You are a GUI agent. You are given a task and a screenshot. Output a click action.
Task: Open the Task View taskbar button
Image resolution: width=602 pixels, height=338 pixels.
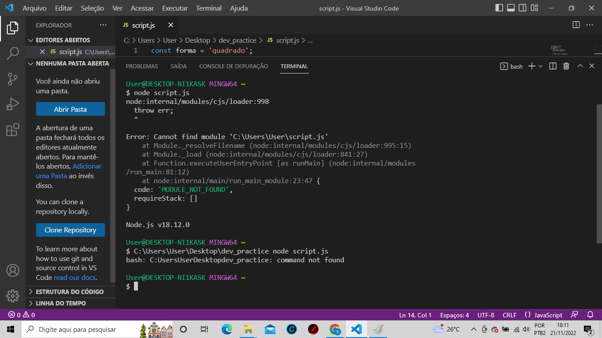click(204, 329)
